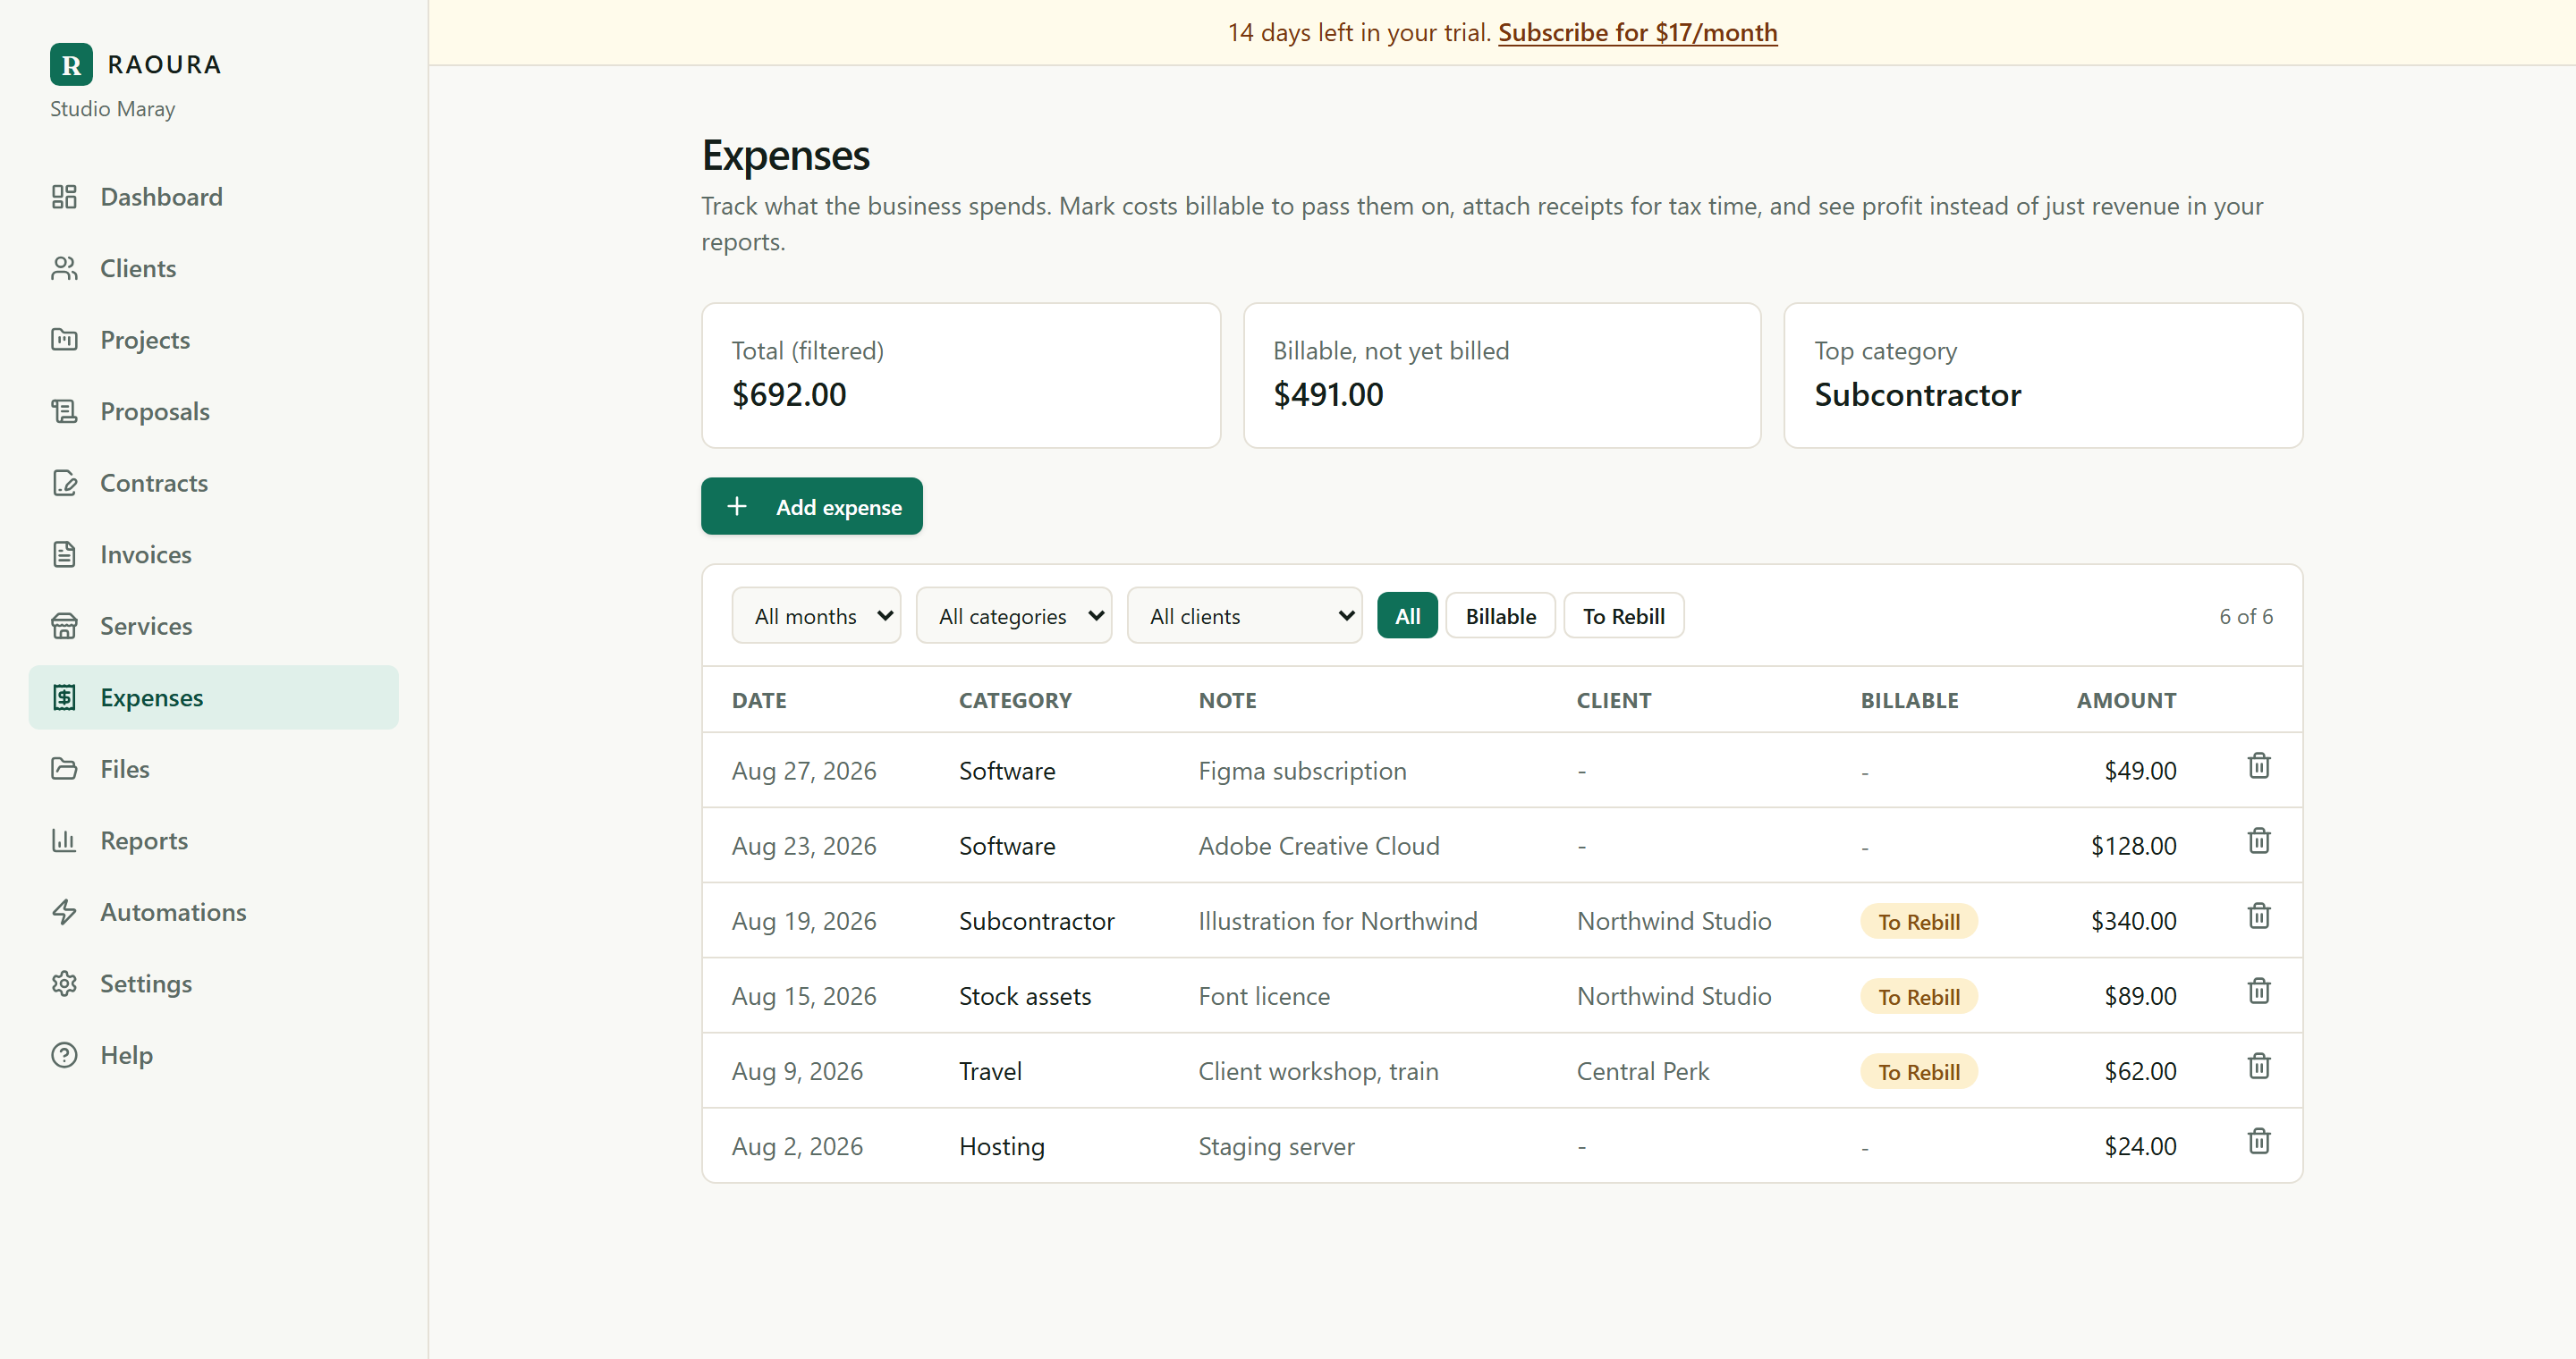Click the 6 of 6 count label
This screenshot has height=1359, width=2576.
(2246, 617)
